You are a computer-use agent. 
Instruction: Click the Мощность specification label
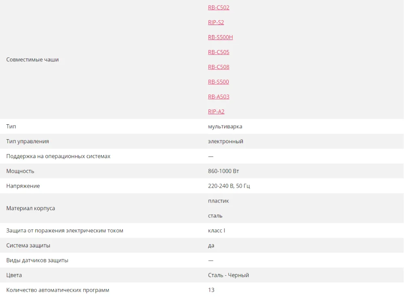[x=20, y=171]
